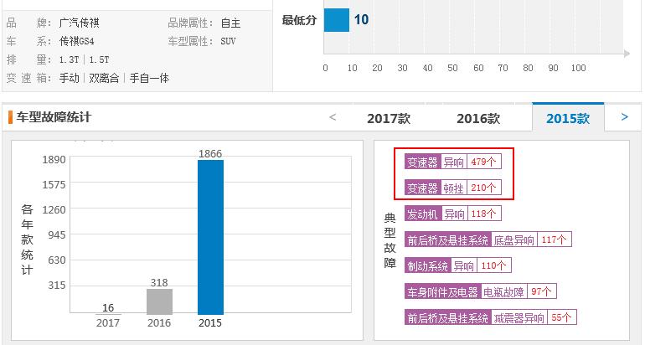The height and width of the screenshot is (345, 645).
Task: Click the 典型故障 vertical label
Action: point(390,240)
